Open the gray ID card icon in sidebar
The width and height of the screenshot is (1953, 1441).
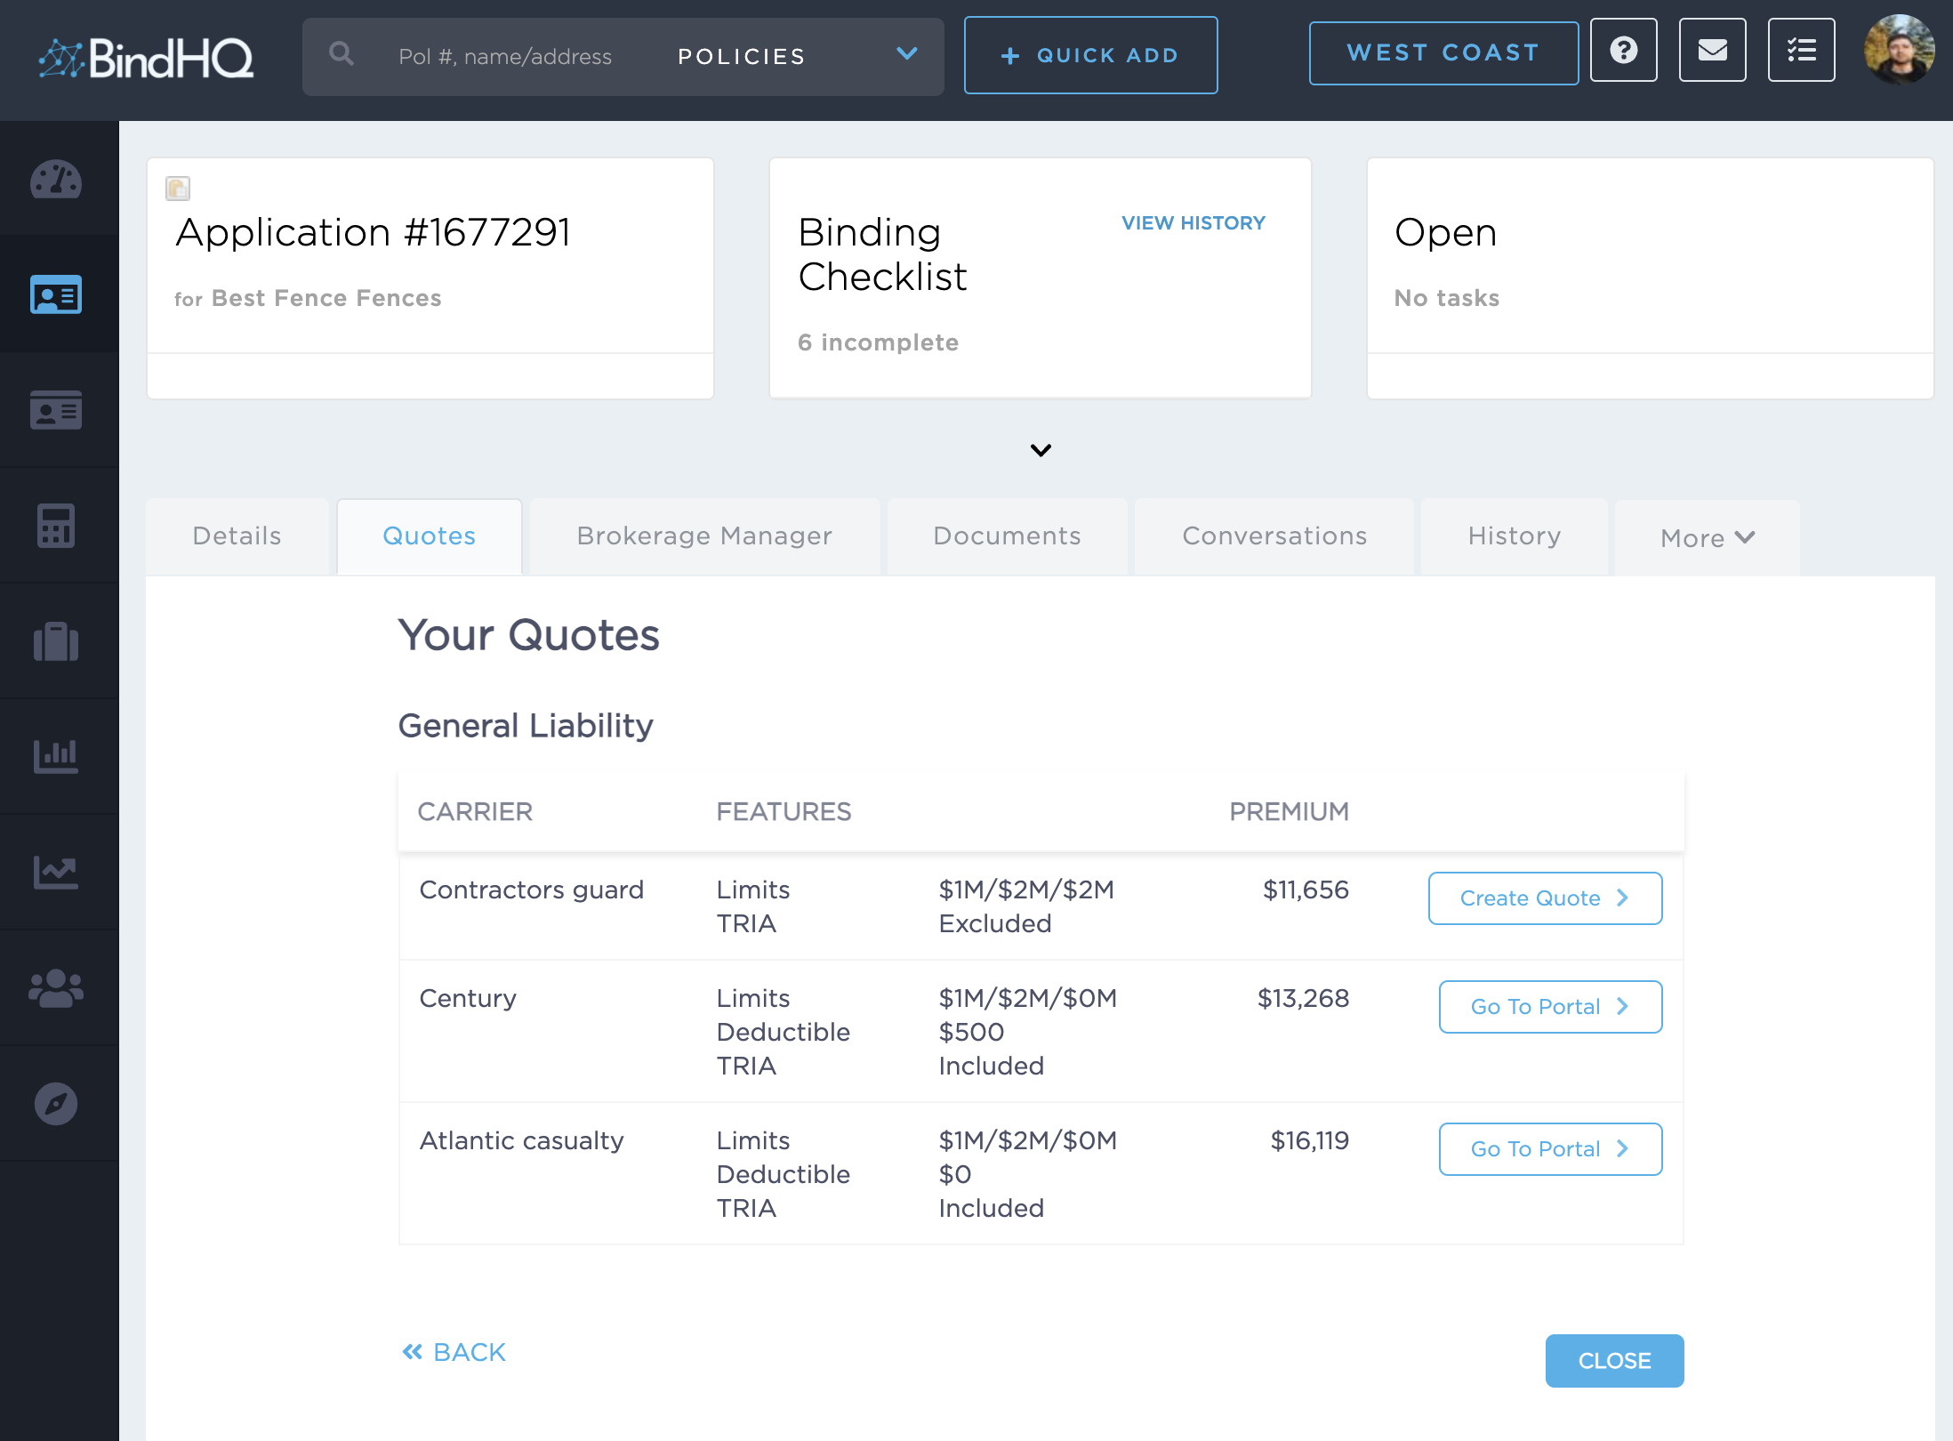point(56,410)
